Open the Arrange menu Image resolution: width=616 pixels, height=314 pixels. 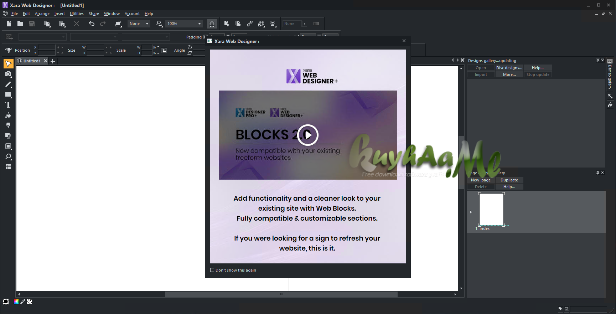click(x=42, y=14)
